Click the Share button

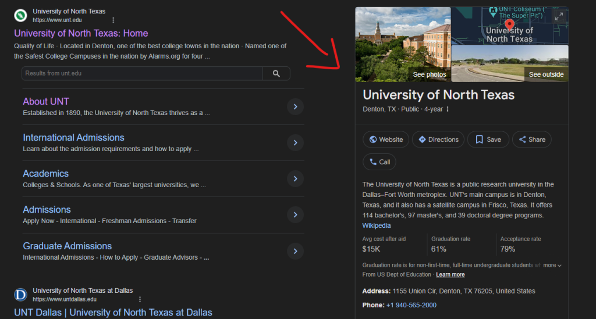point(532,139)
